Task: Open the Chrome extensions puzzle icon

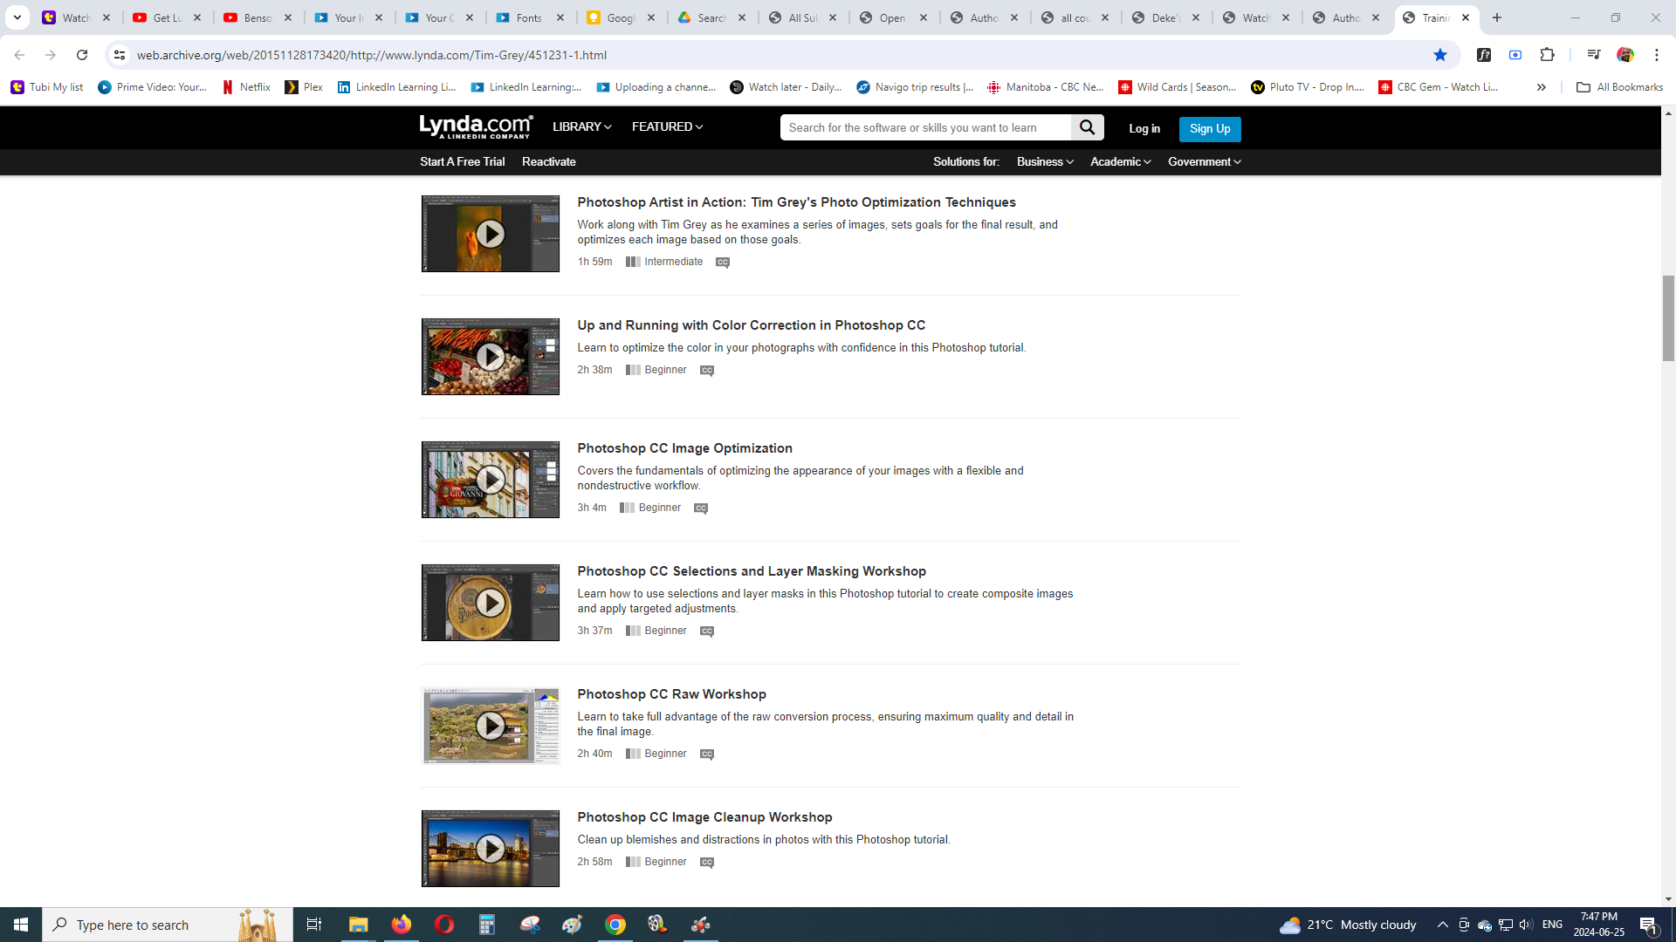Action: [x=1547, y=55]
